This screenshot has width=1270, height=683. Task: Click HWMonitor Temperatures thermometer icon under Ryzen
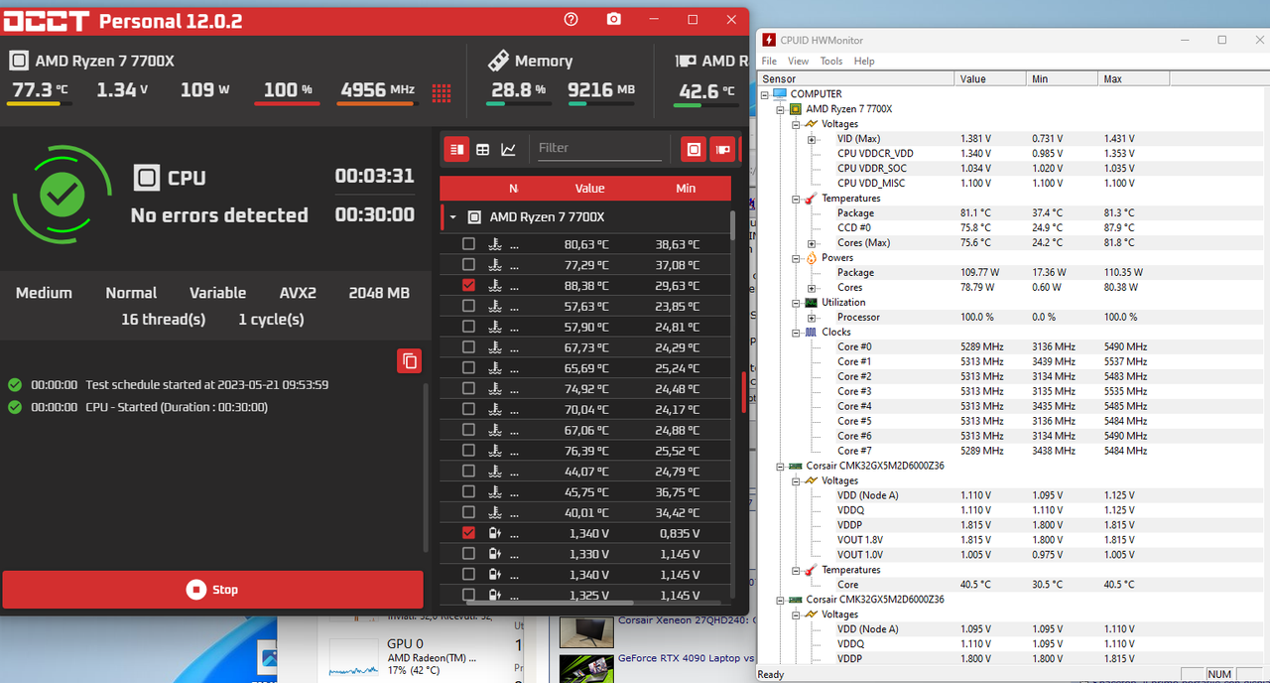[x=811, y=199]
